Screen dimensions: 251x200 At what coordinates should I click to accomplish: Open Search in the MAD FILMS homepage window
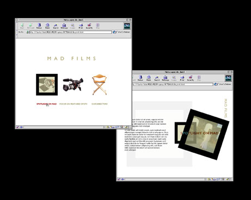[56, 26]
